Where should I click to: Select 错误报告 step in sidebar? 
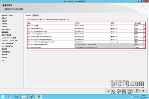coord(4,49)
